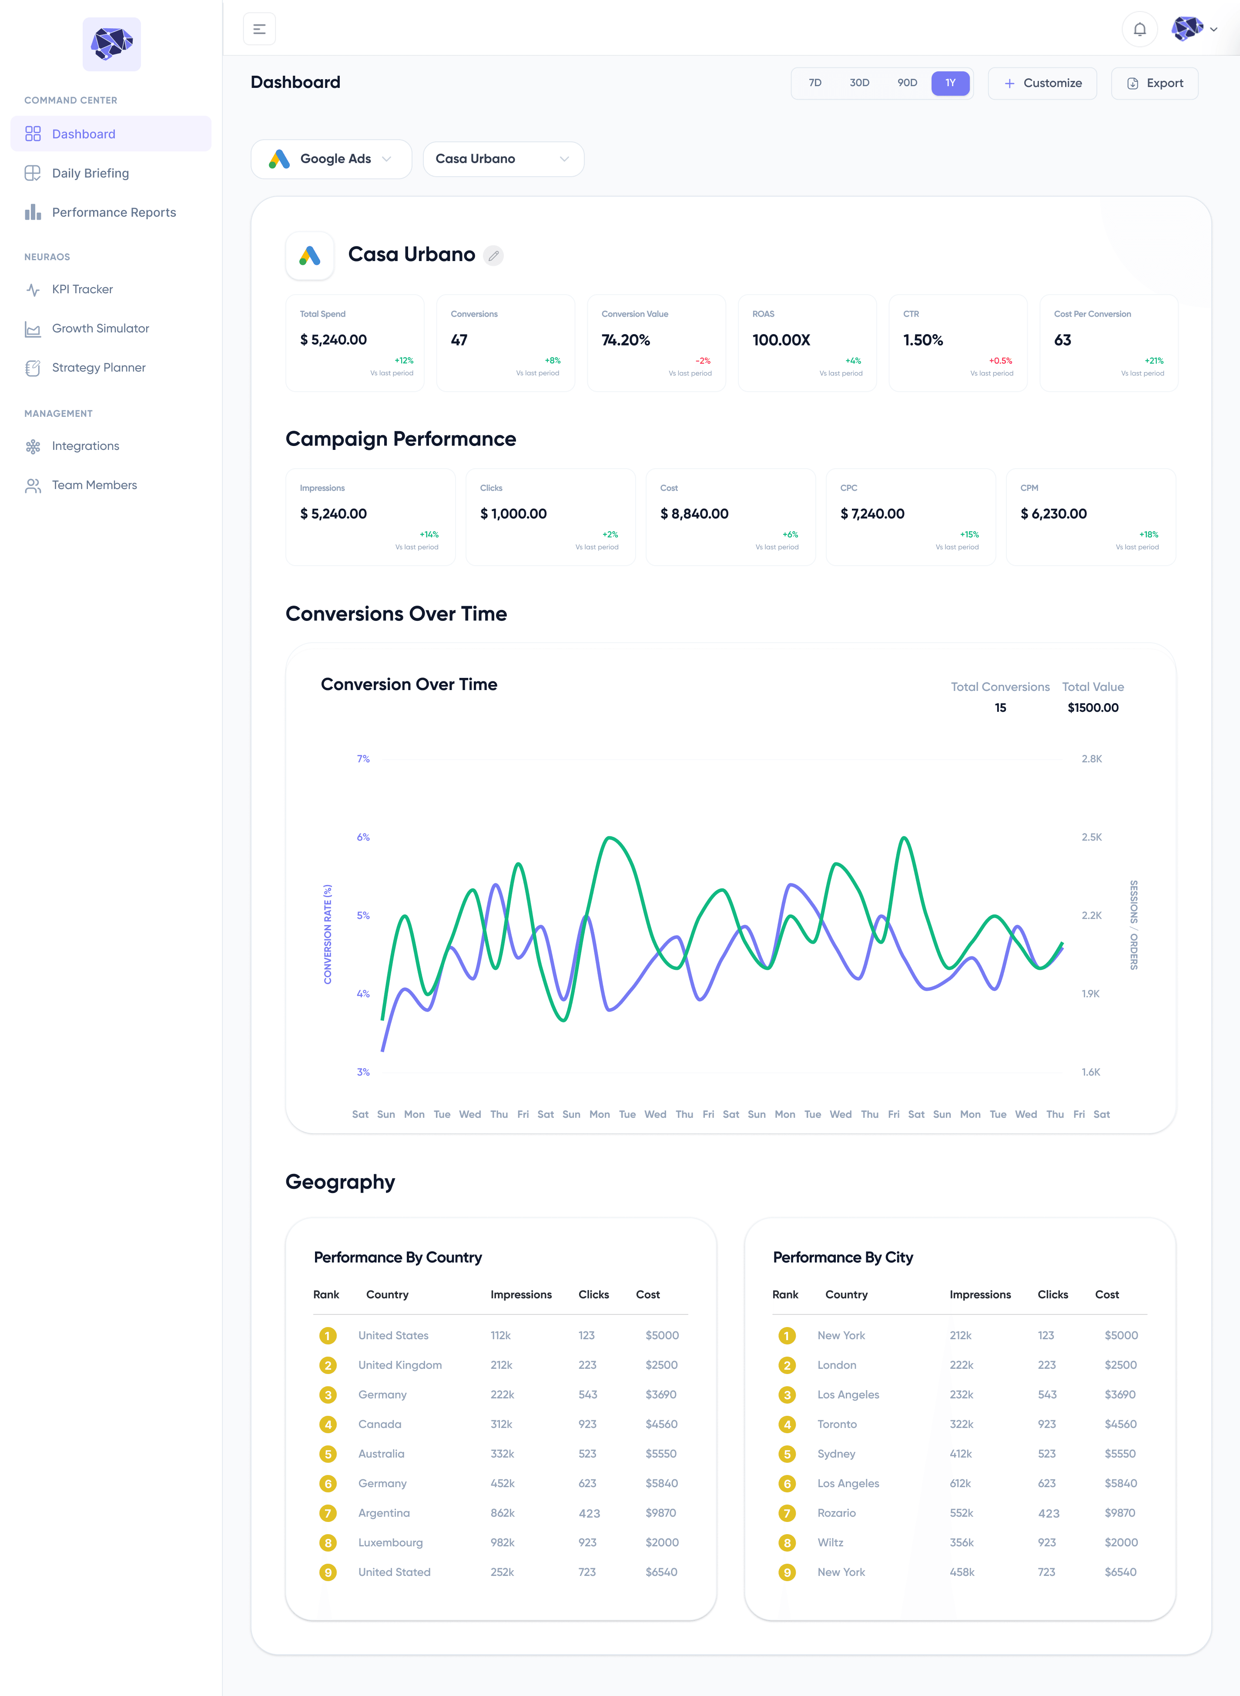Click the Growth Simulator chart icon
Viewport: 1240px width, 1696px height.
33,328
